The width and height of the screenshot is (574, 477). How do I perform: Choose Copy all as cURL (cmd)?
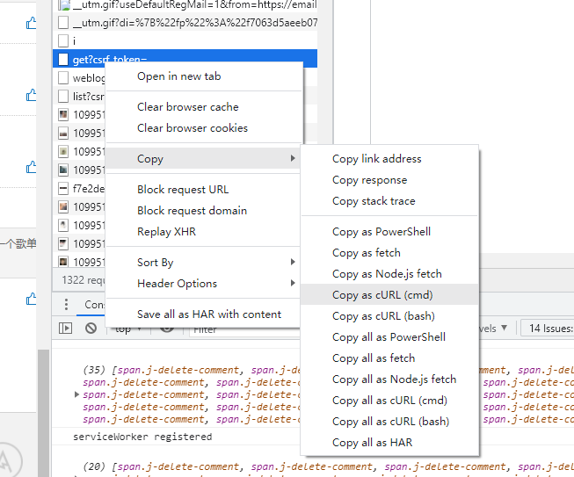[x=389, y=401]
